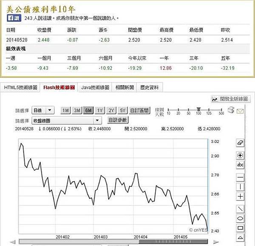Select the horizontal line drawing tool

240,177
